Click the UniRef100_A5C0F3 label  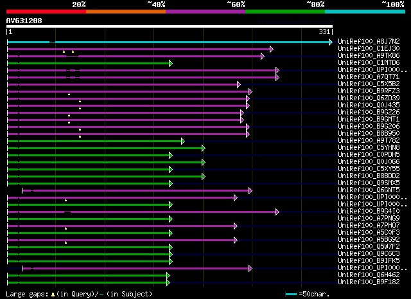point(369,233)
